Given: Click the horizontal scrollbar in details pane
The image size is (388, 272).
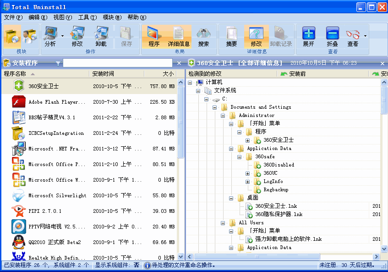Looking at the screenshot, I should [257, 256].
